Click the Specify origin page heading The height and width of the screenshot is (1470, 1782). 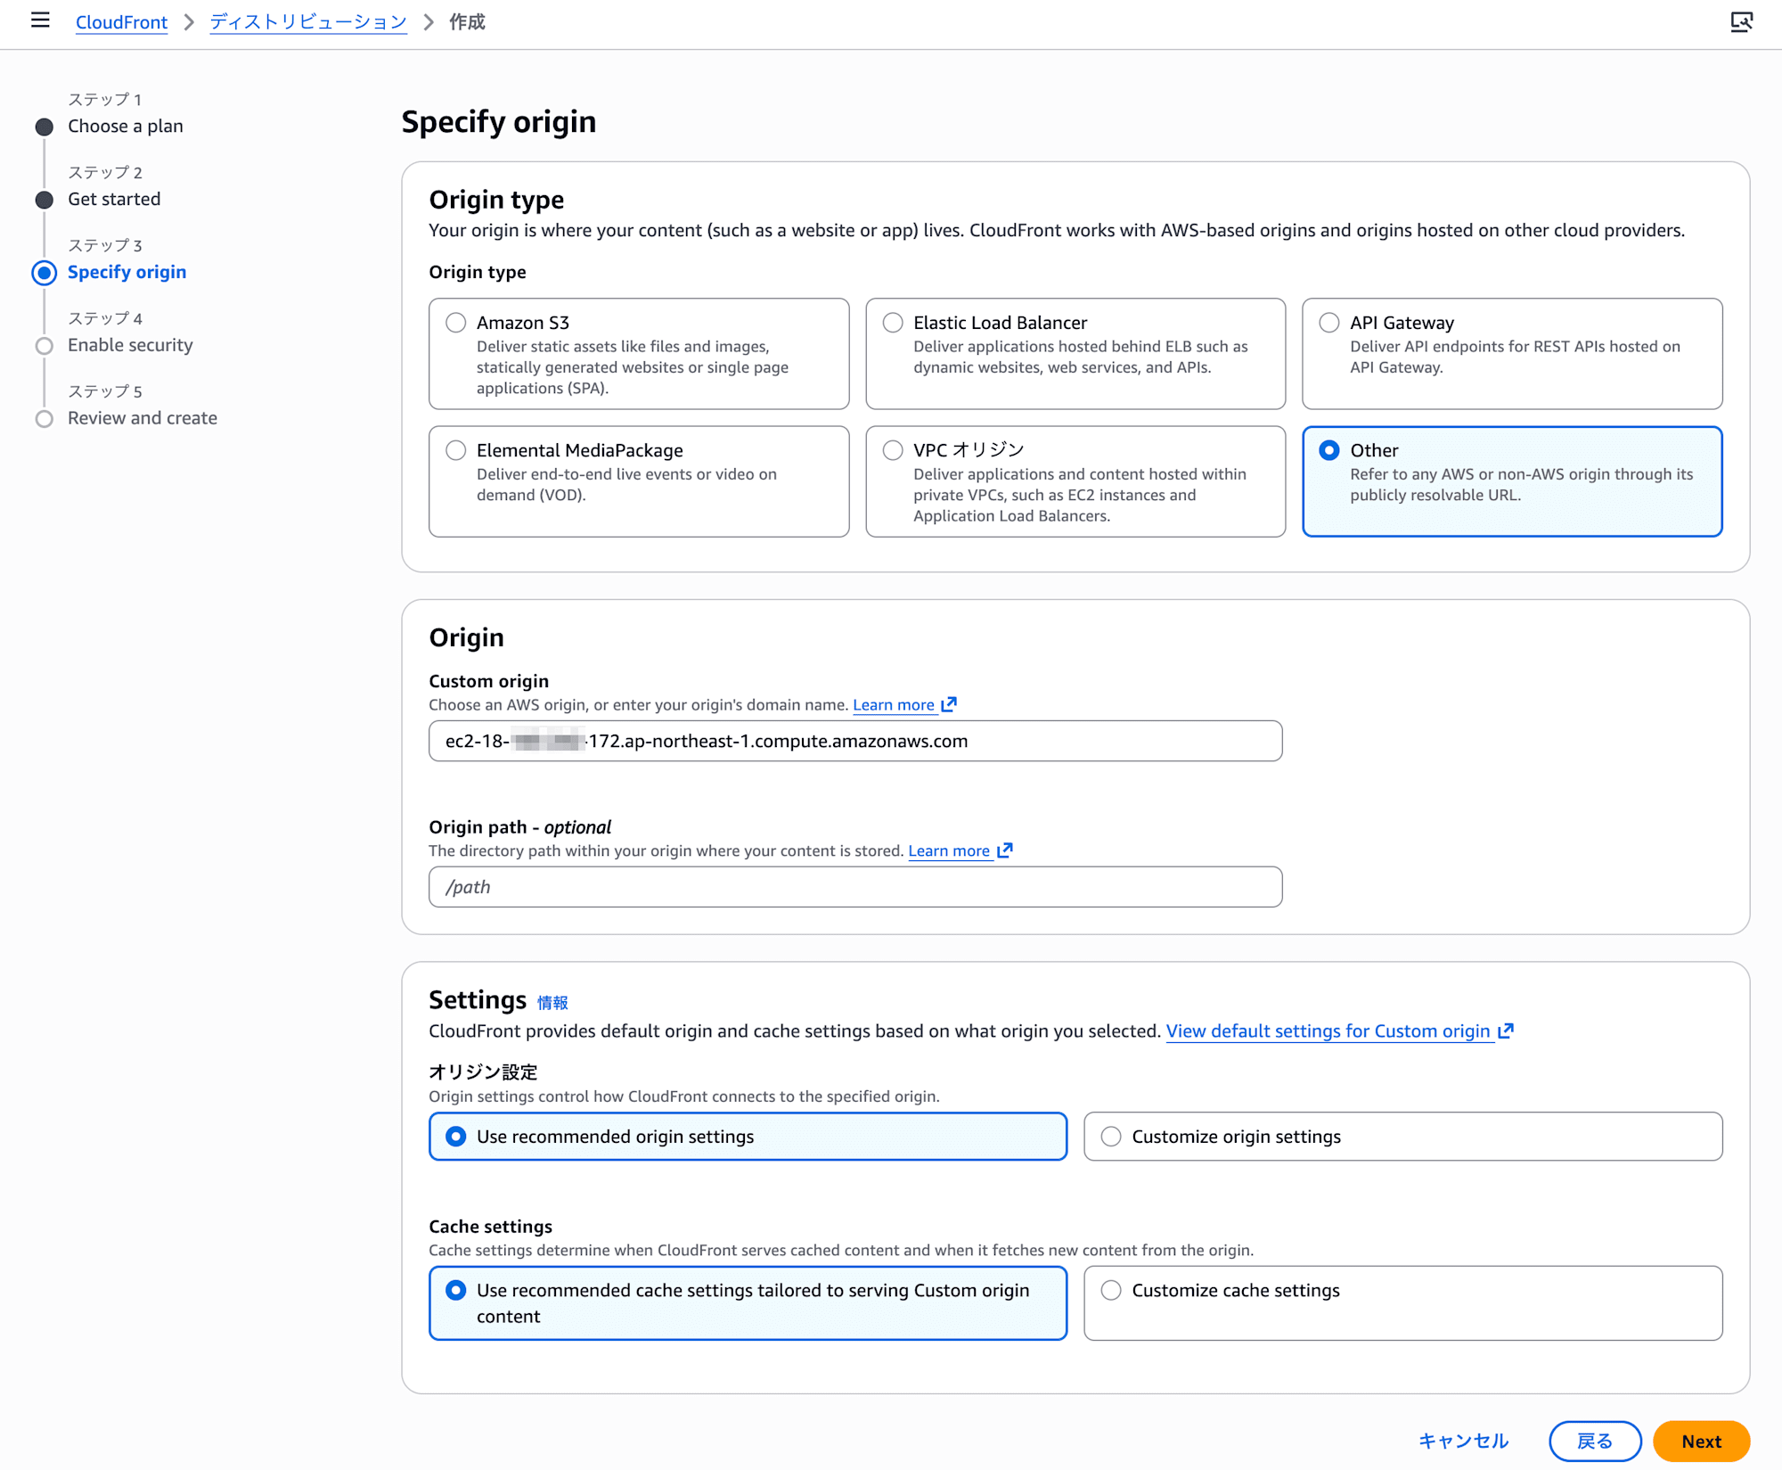click(499, 122)
